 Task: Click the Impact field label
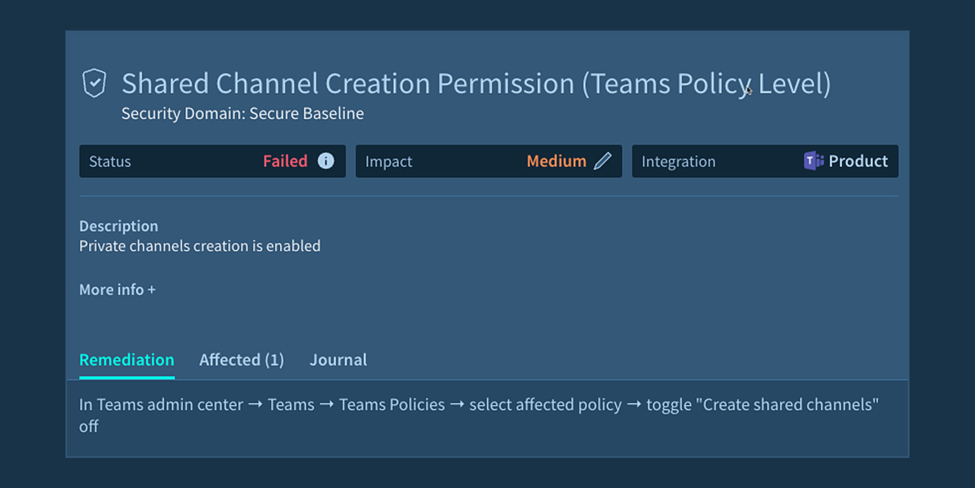(x=388, y=161)
